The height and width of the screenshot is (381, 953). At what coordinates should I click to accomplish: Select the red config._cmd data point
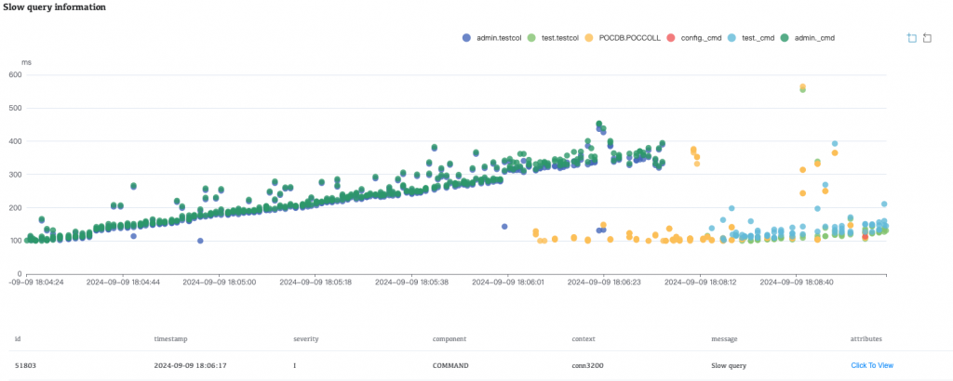coord(866,237)
